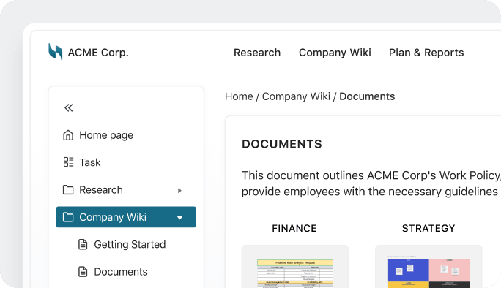This screenshot has height=288, width=501.
Task: Go to Home in breadcrumb
Action: (239, 96)
